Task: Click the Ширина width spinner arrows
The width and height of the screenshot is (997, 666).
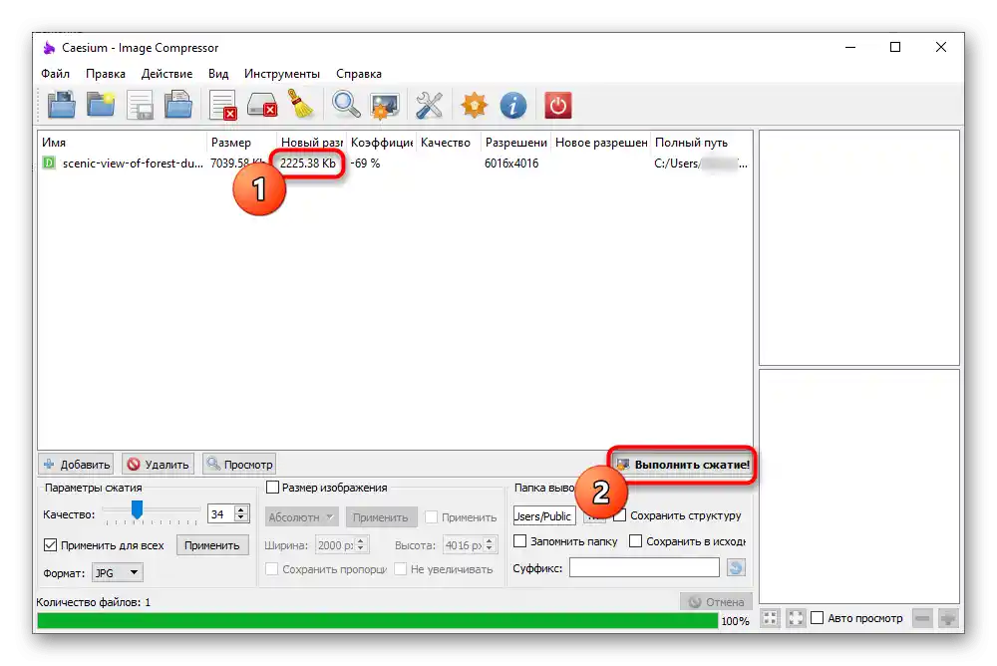Action: [361, 545]
